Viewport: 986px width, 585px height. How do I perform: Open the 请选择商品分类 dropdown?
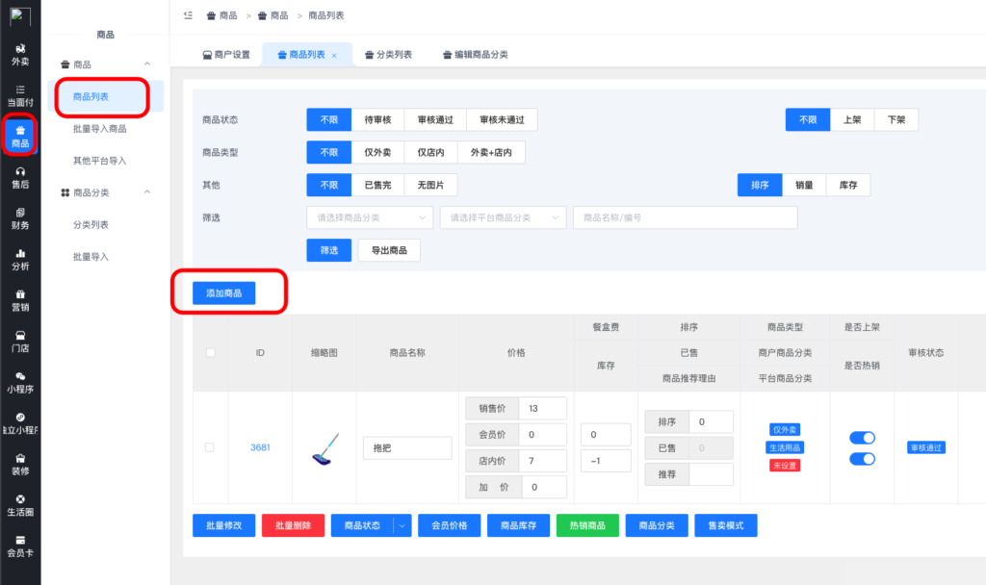point(370,217)
